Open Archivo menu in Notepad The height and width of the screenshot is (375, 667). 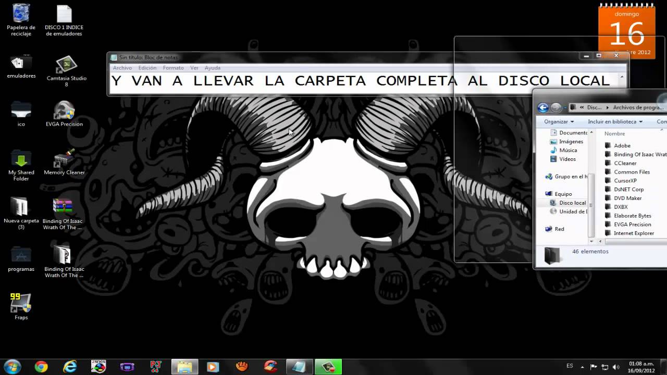pos(122,68)
